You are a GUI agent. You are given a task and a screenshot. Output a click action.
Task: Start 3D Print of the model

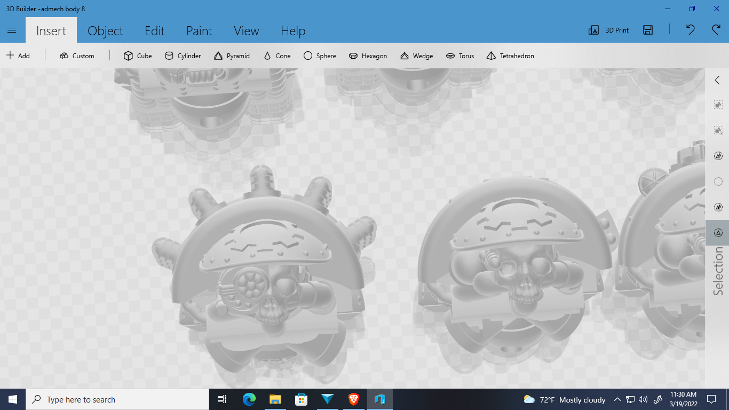608,30
